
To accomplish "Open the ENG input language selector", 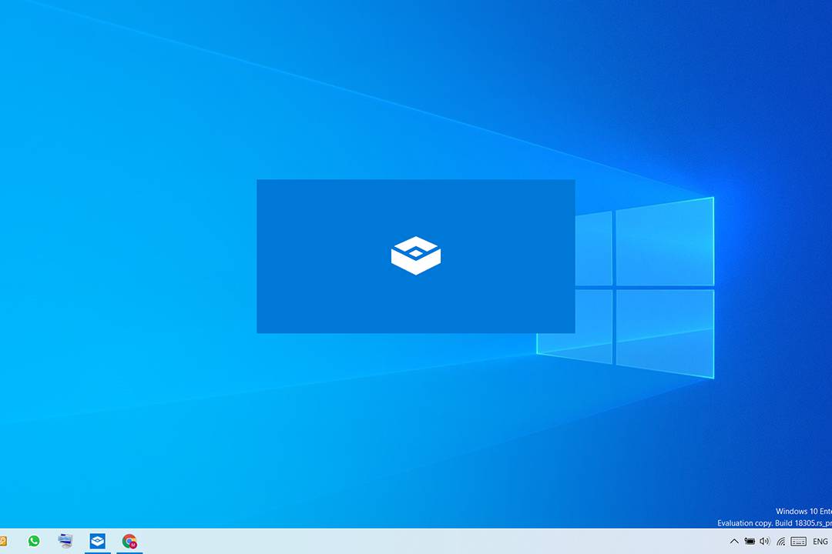I will tap(820, 542).
